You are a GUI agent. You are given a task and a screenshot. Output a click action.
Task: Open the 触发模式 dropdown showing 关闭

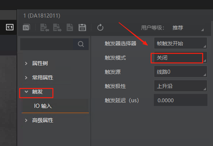point(180,58)
